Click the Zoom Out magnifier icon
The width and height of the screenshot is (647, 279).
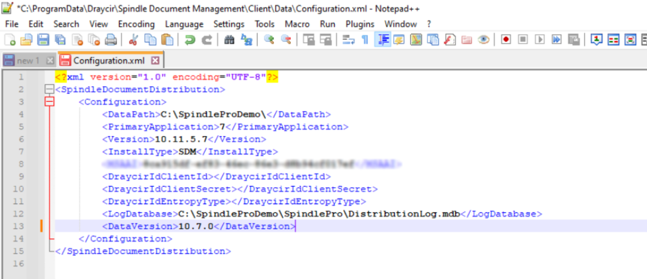286,39
